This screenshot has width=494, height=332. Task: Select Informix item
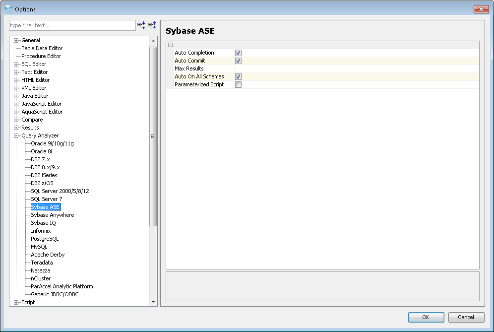tap(41, 231)
